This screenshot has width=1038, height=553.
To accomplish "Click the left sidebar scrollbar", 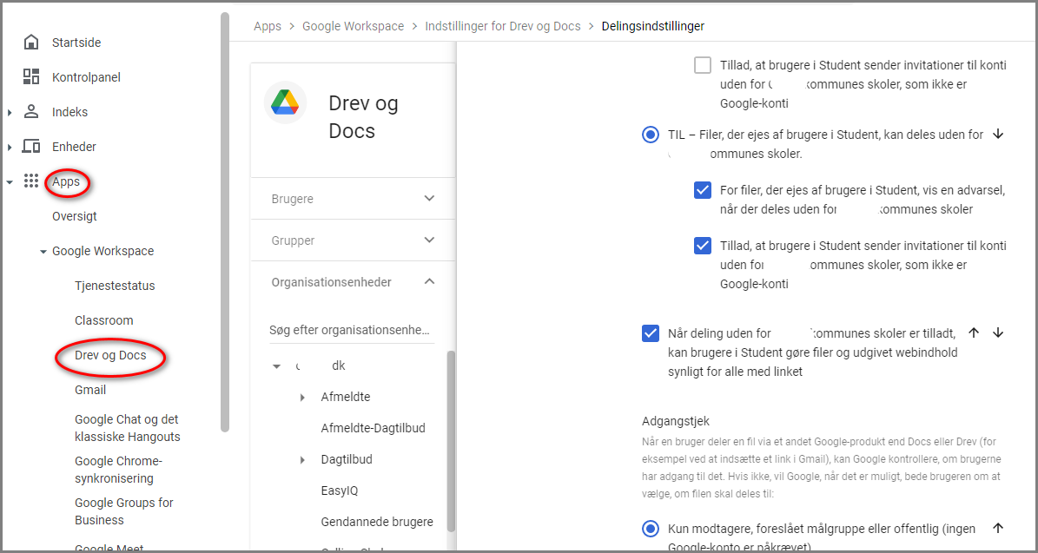I will [x=225, y=221].
